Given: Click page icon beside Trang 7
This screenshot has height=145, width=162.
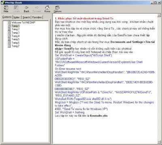Looking at the screenshot, I should point(9,46).
